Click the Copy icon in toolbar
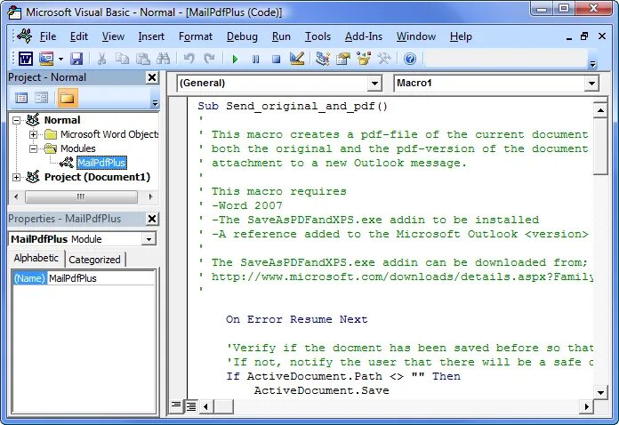The image size is (619, 425). tap(123, 60)
